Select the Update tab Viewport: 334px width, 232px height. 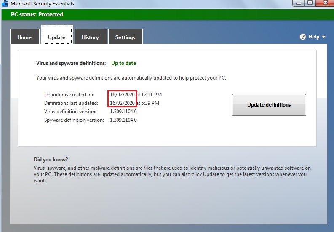click(57, 35)
